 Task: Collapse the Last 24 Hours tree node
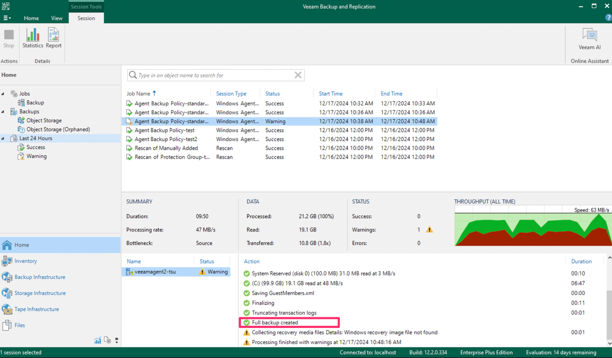(x=3, y=139)
